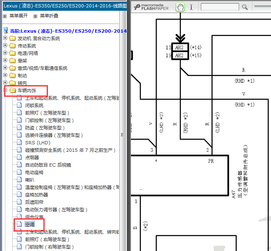
Task: Click 菜单折叠 to collapse menu
Action: point(49,16)
